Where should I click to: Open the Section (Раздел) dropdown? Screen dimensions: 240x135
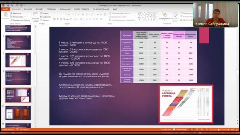45,20
